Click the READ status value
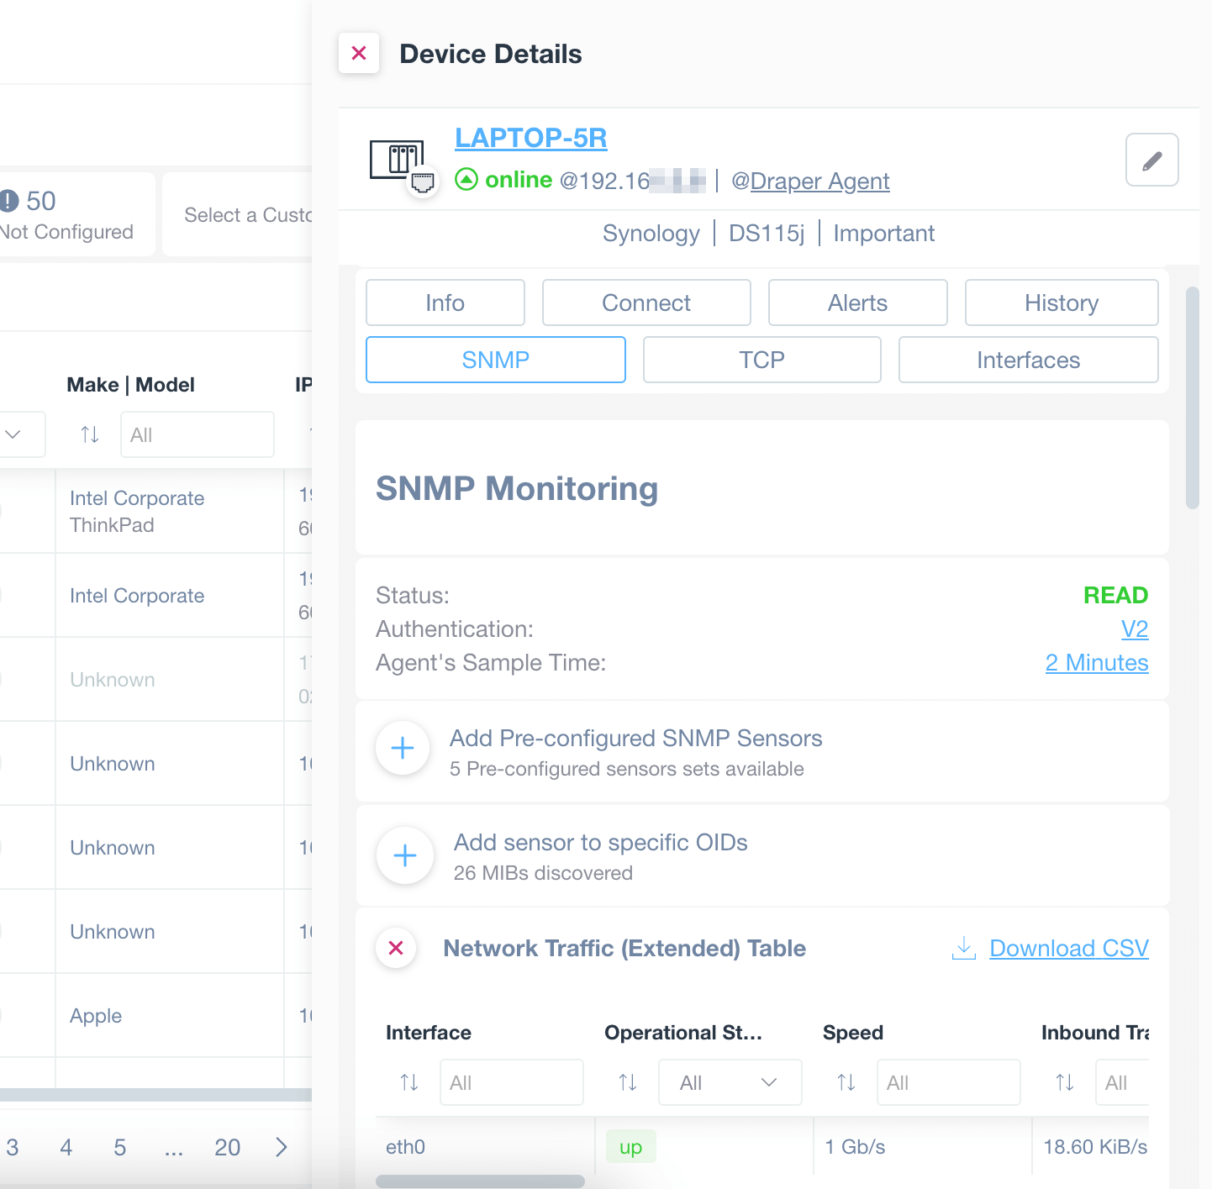The width and height of the screenshot is (1212, 1189). coord(1116,595)
